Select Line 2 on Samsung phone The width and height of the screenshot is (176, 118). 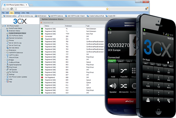tap(121, 61)
